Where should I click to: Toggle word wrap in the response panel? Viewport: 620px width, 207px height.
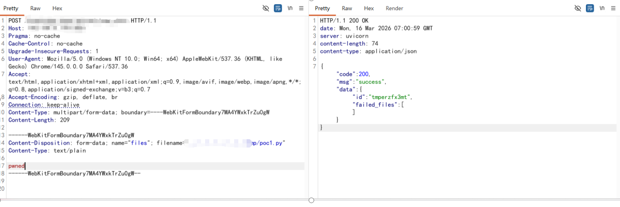590,8
